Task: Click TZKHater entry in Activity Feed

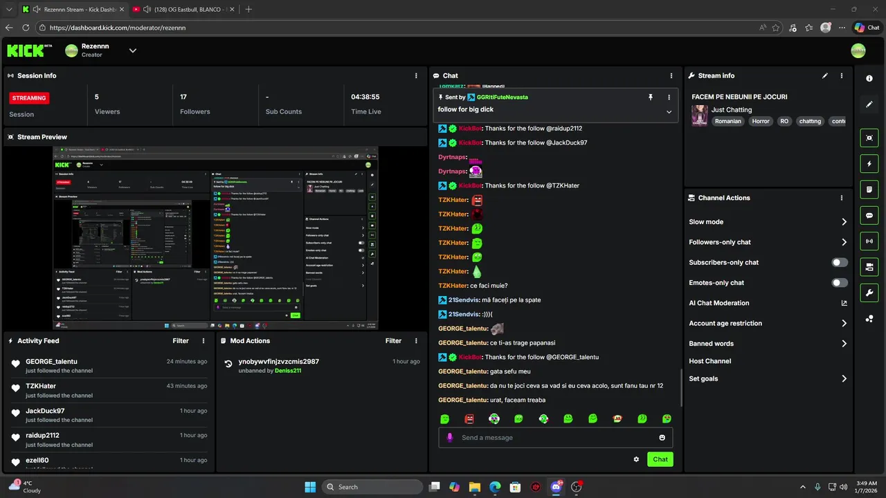Action: pos(109,390)
